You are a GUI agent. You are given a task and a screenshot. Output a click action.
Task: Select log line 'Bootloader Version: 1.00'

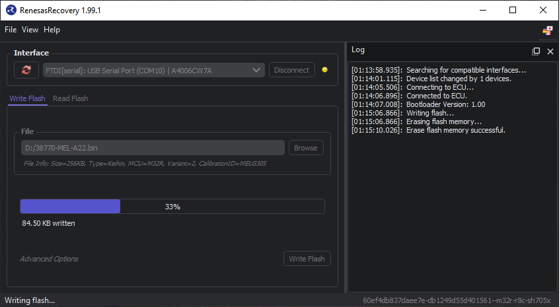click(418, 104)
